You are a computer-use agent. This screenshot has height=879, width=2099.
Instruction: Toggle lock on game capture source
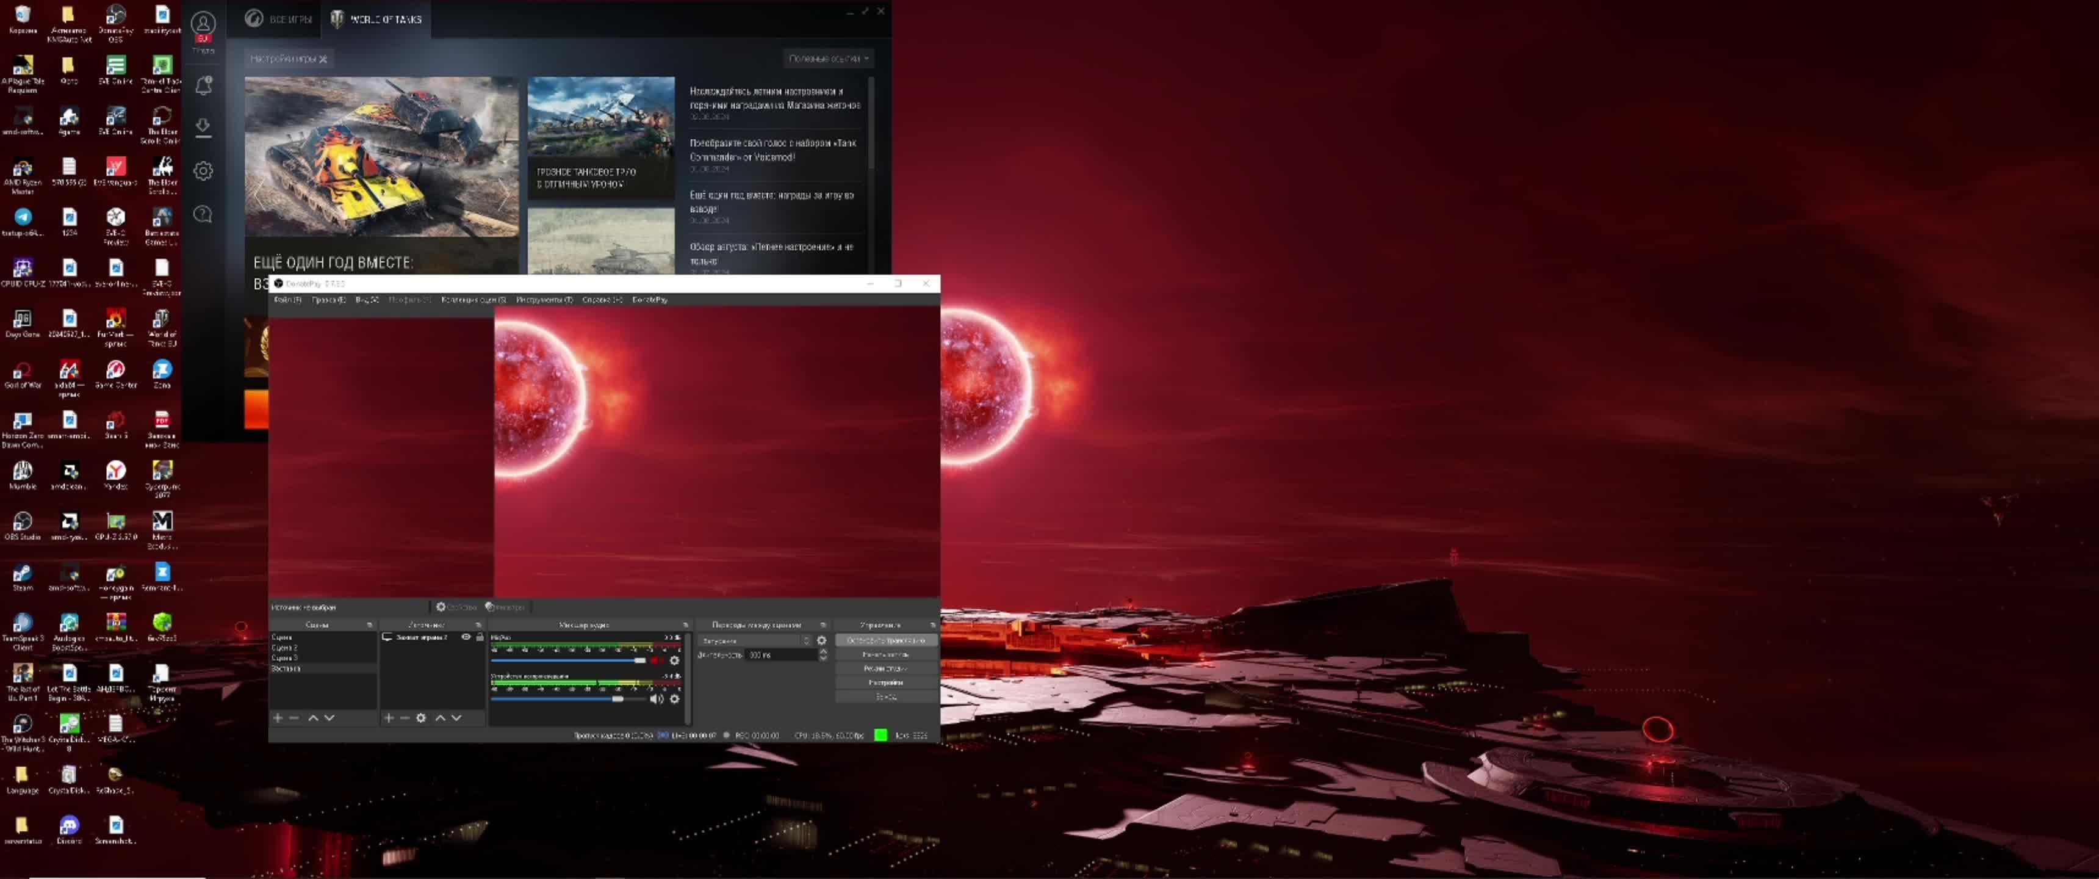(x=480, y=637)
